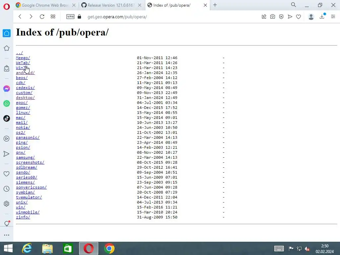Open the sidebar lightbulb tips icon
The image size is (340, 255).
click(x=7, y=223)
